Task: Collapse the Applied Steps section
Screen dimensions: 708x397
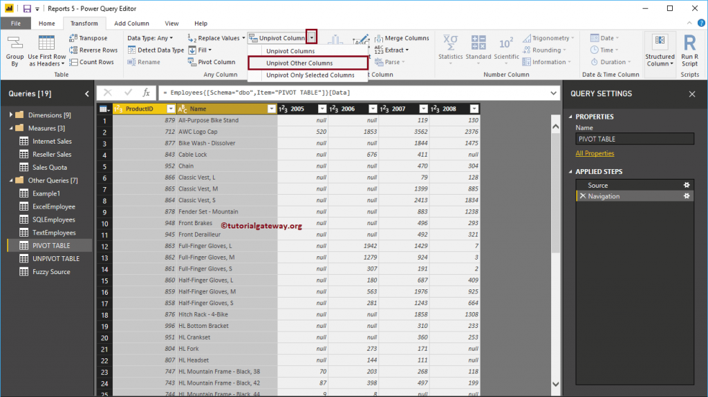Action: (x=570, y=172)
